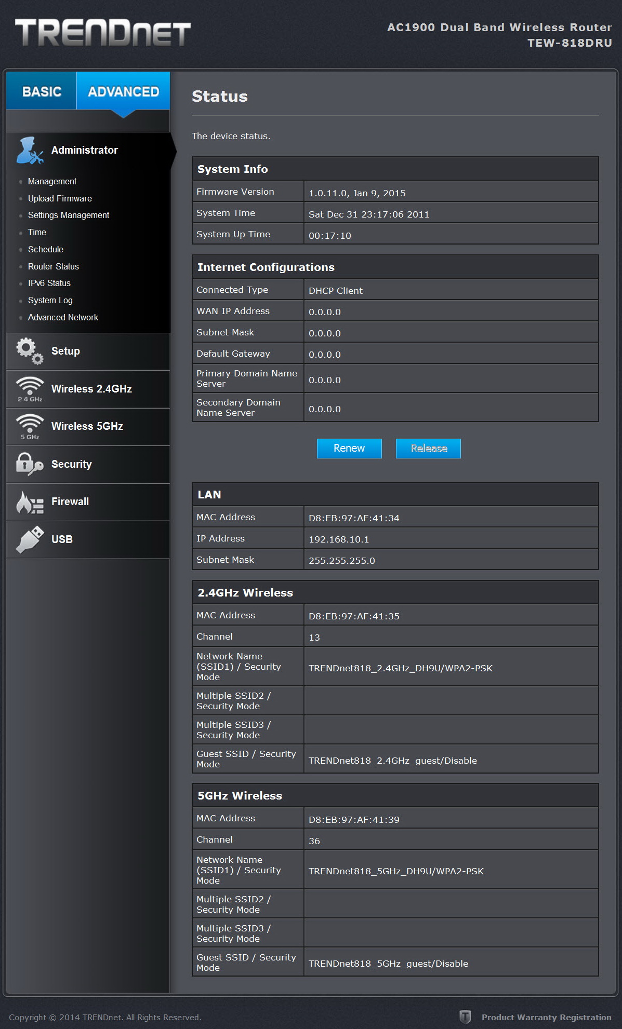622x1029 pixels.
Task: Click the WAN IP Address label
Action: [x=233, y=311]
